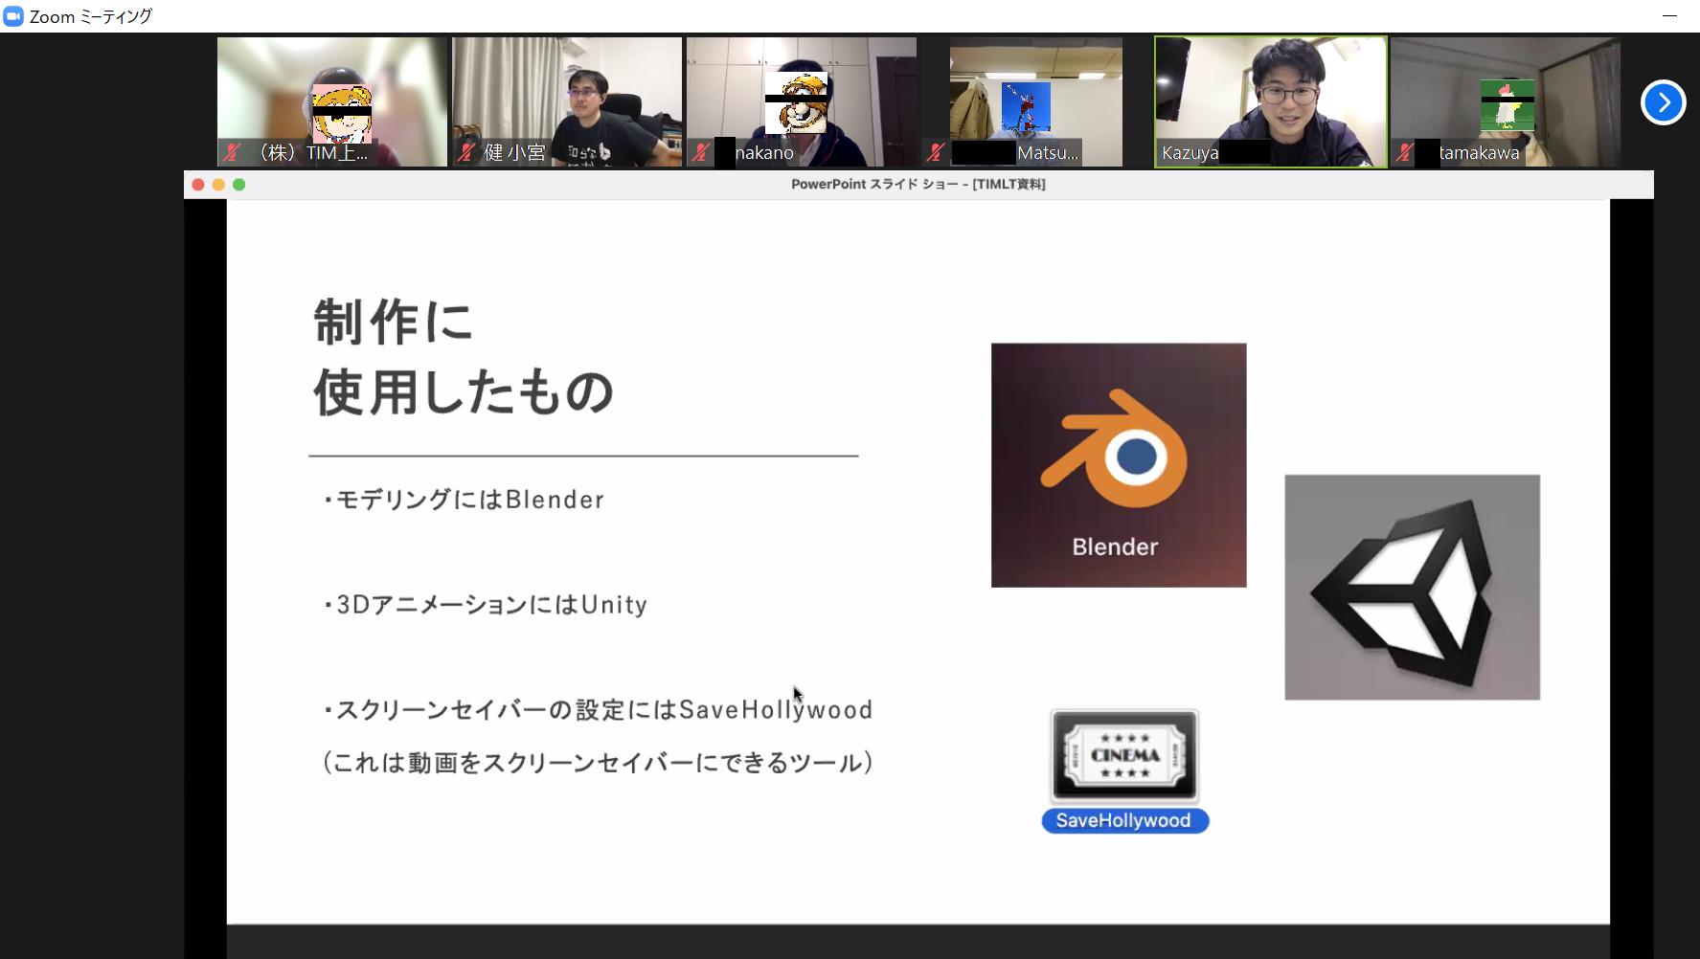Click muted microphone icon on tamakawa tile
The image size is (1700, 959).
click(1405, 152)
